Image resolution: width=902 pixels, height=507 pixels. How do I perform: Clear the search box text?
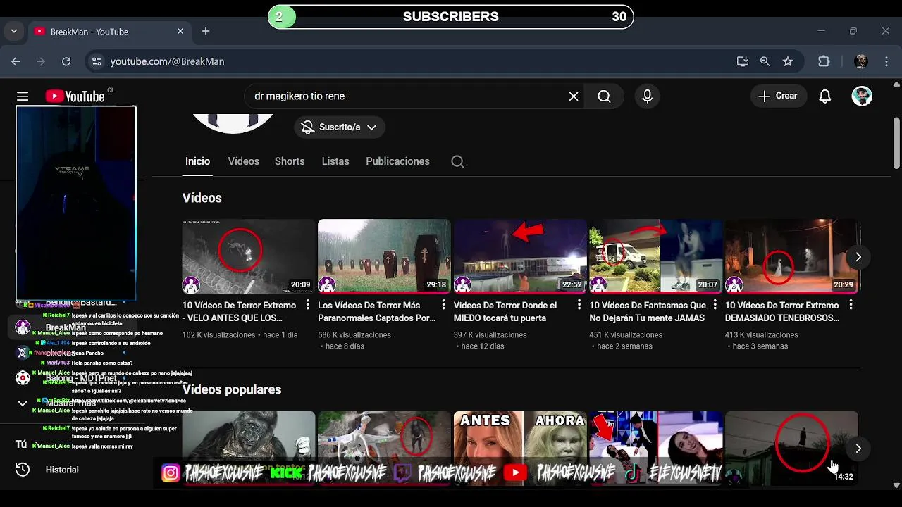574,96
